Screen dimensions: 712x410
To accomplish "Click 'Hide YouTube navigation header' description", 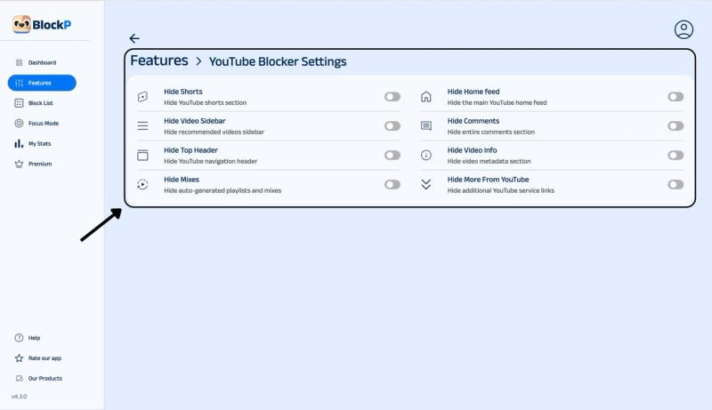I will [x=211, y=162].
